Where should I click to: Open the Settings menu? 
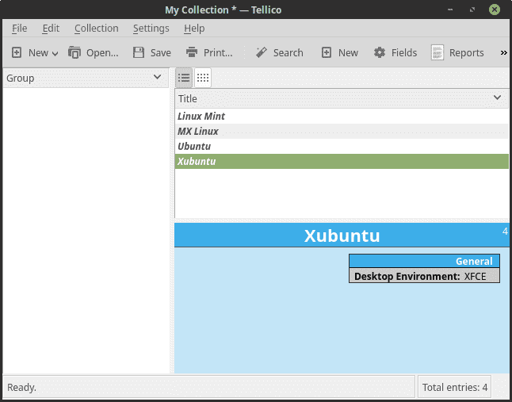(151, 29)
